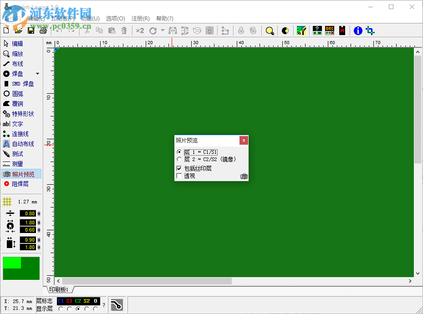The image size is (423, 314).
Task: Open the 选项(O) menu
Action: [x=116, y=19]
